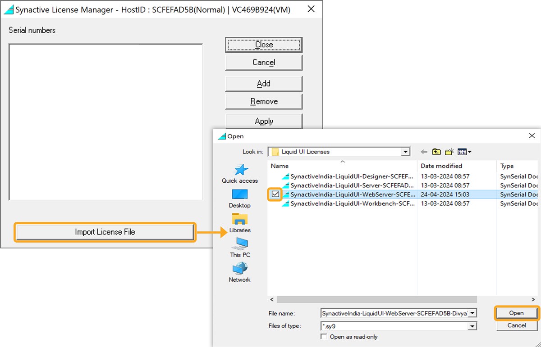Create a new folder using toolbar icon
The width and height of the screenshot is (541, 347).
coord(449,152)
